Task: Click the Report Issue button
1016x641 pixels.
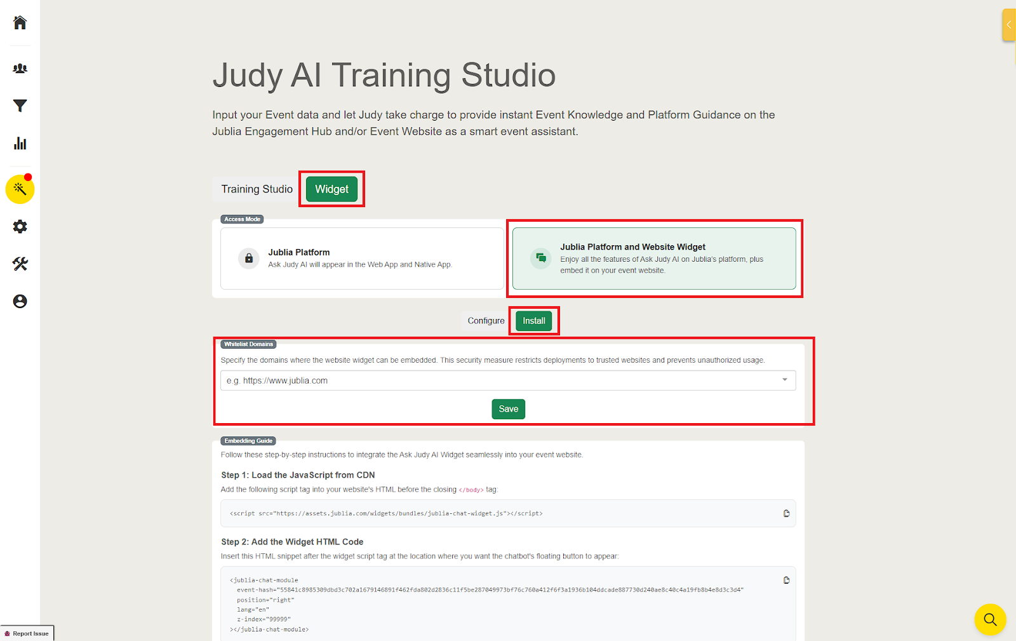Action: pos(27,633)
